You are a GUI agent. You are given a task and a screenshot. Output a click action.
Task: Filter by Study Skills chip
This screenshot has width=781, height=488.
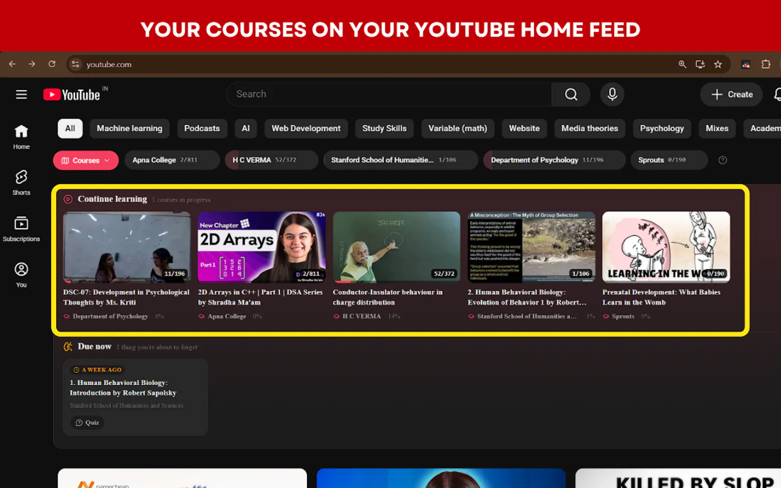tap(384, 128)
